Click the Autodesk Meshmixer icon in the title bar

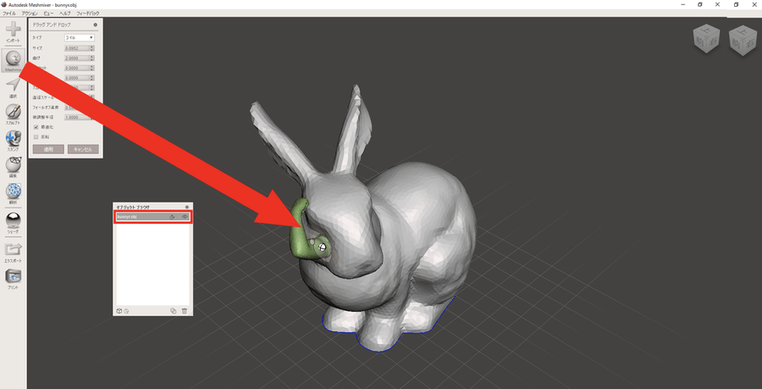[x=4, y=4]
